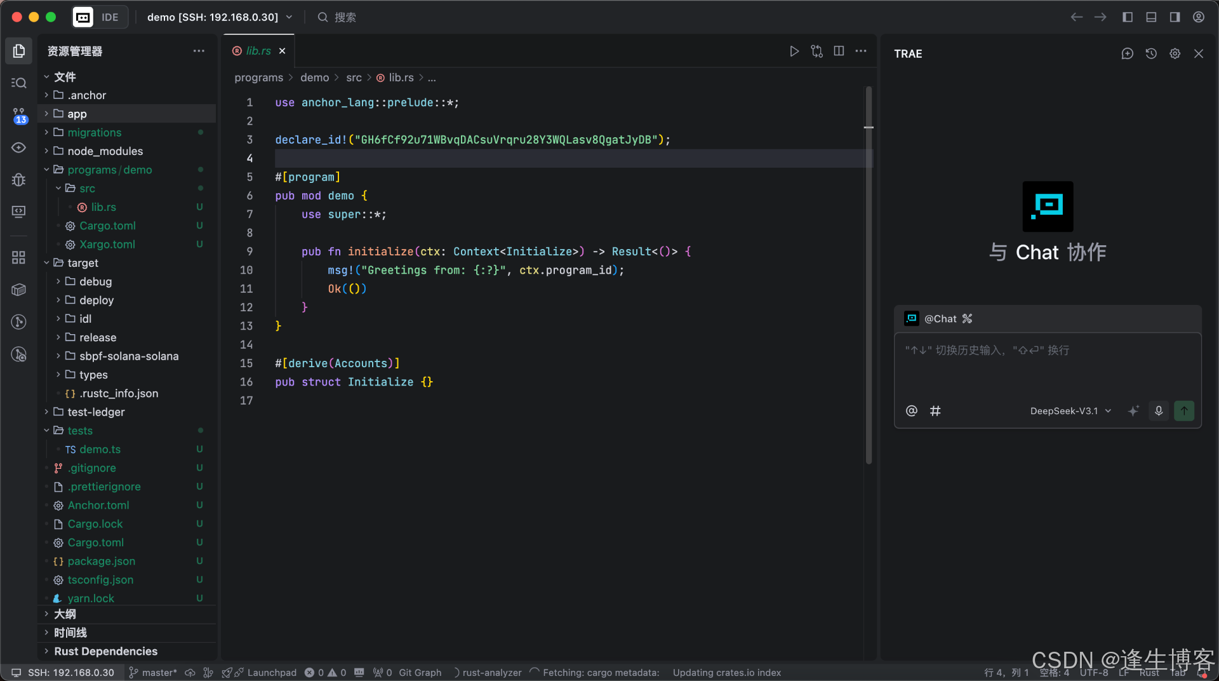
Task: Switch mode with the IDE toggle button
Action: tap(100, 17)
